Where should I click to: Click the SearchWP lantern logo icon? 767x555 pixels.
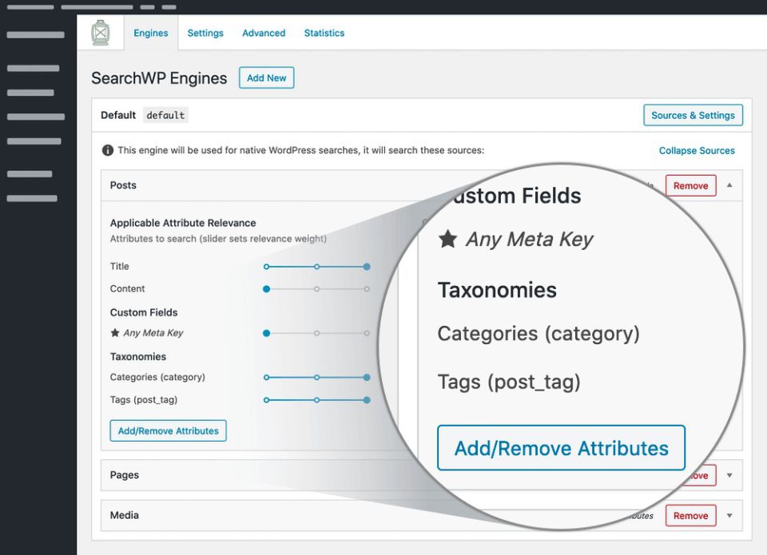(x=101, y=33)
